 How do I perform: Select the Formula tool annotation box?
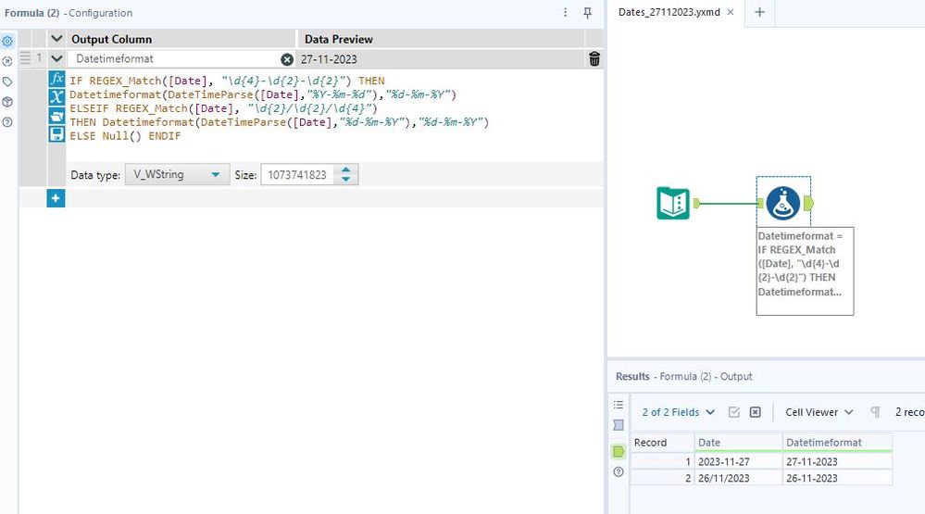(x=805, y=270)
